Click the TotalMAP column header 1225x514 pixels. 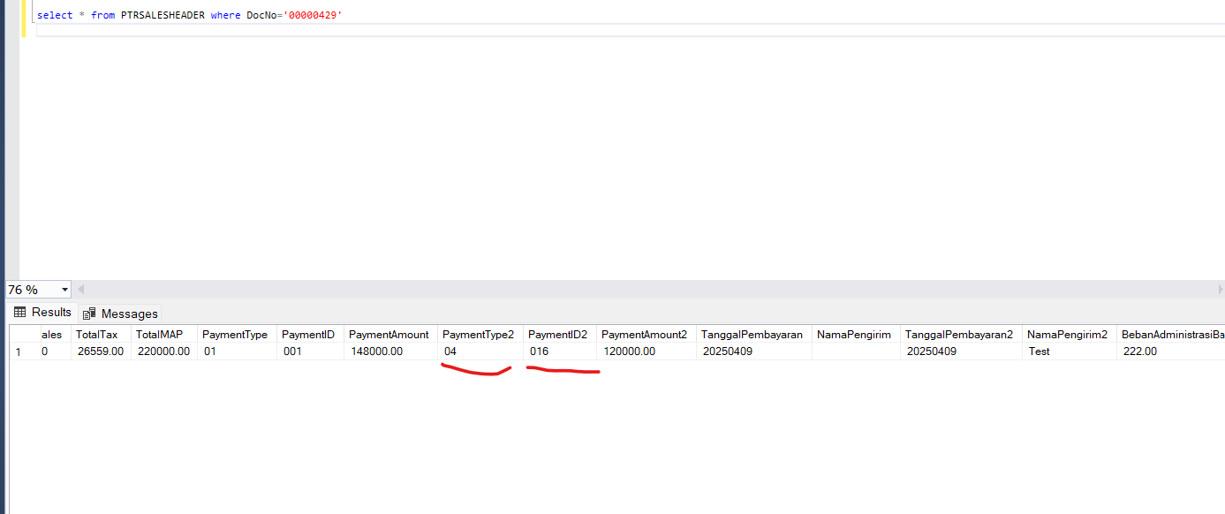pyautogui.click(x=163, y=335)
